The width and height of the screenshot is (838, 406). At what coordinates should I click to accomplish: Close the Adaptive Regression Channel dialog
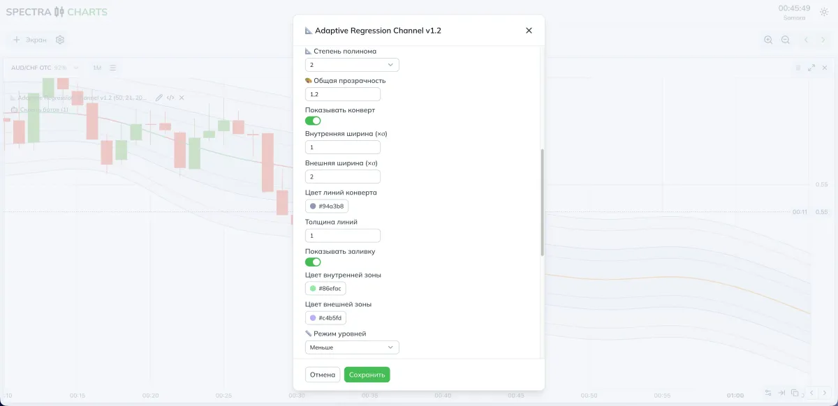pos(529,31)
